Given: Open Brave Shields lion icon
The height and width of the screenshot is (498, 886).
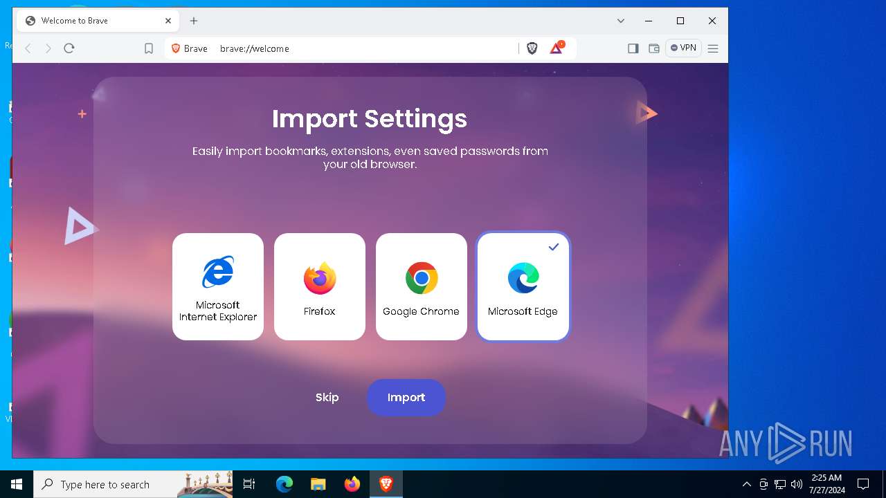Looking at the screenshot, I should [x=532, y=48].
